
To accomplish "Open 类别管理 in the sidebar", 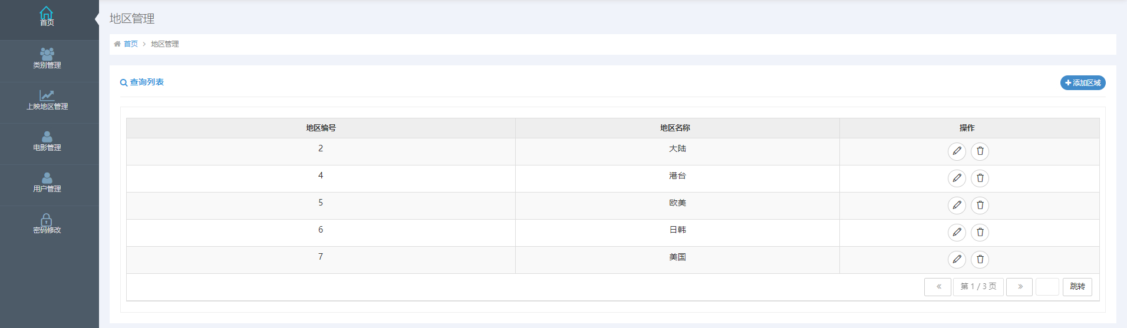I will click(x=47, y=59).
